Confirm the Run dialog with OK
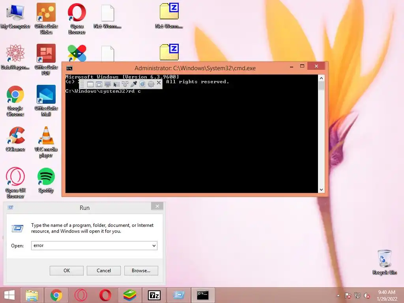Viewport: 404px width, 303px height. click(66, 271)
